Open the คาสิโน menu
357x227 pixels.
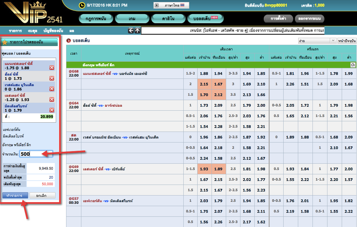tap(168, 19)
